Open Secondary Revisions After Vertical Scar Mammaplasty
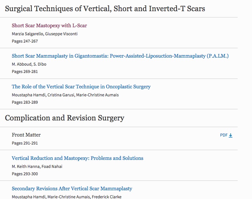The height and width of the screenshot is (199, 252). [72, 189]
